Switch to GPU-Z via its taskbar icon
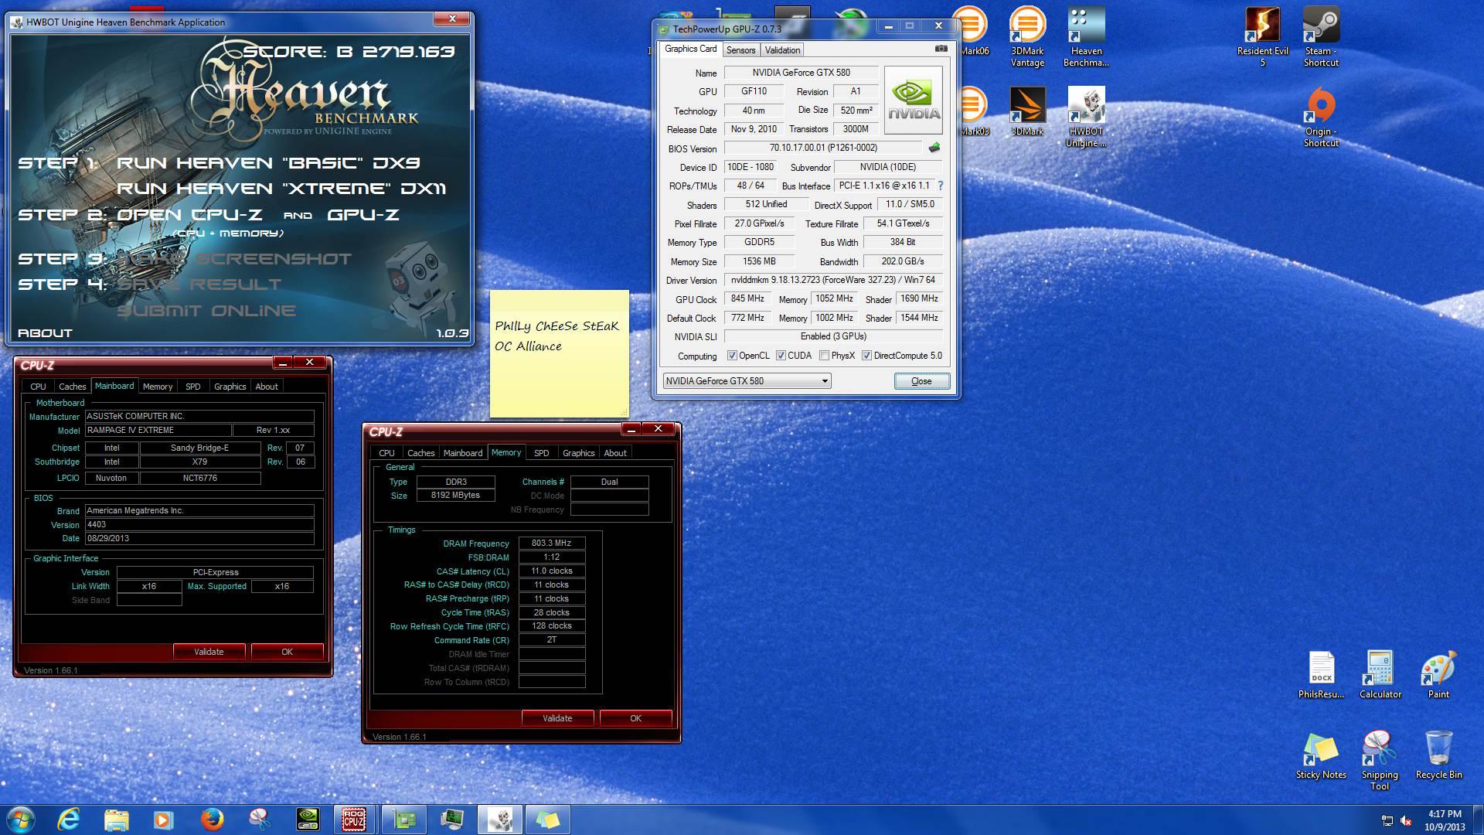This screenshot has height=835, width=1484. [404, 819]
